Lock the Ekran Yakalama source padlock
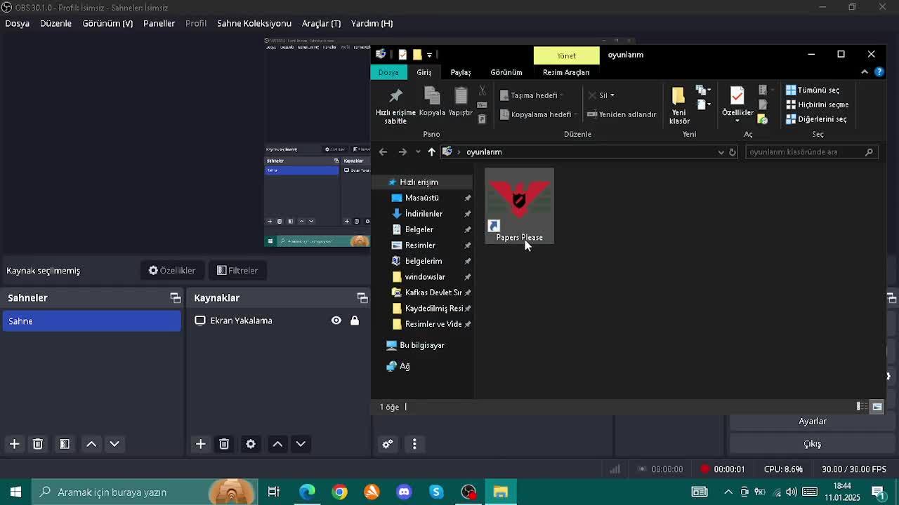 coord(355,321)
